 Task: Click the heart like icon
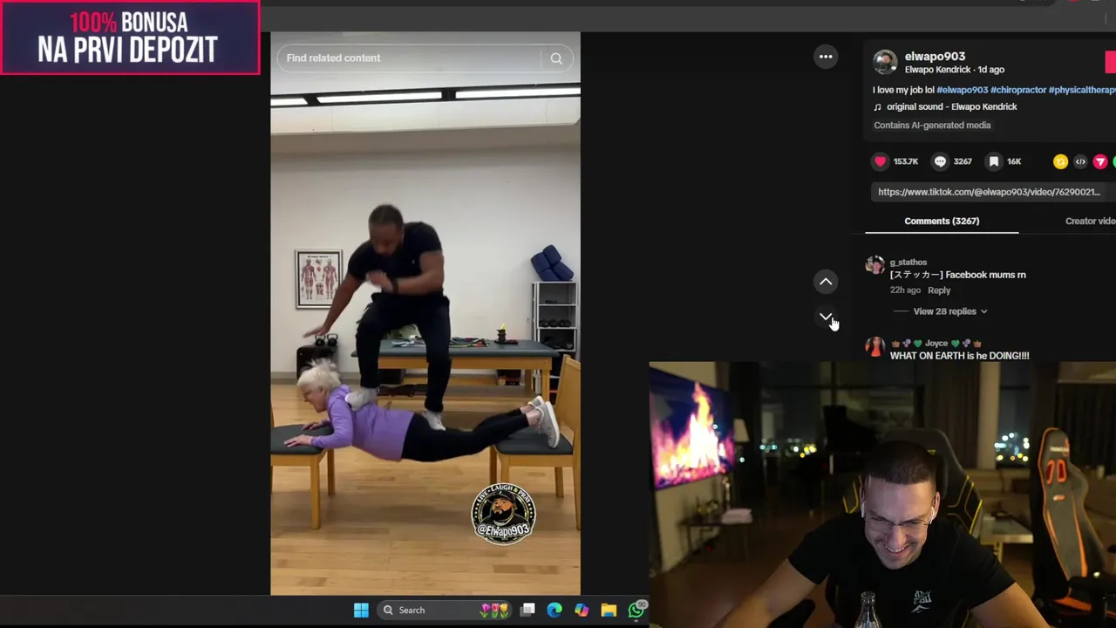click(x=881, y=161)
